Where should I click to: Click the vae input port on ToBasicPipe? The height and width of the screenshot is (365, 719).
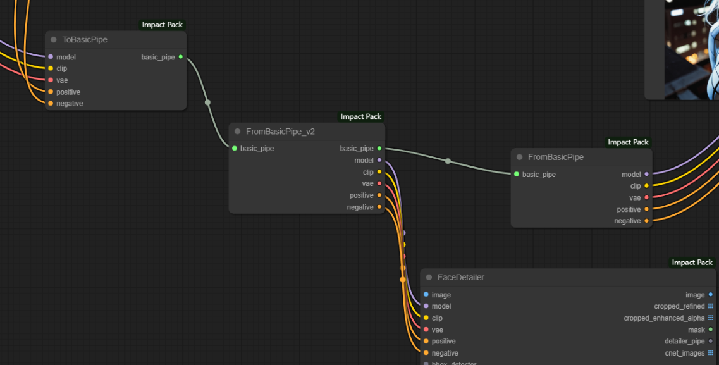point(51,80)
